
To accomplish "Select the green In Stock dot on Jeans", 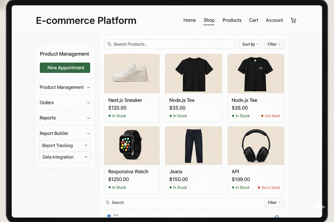I will click(171, 187).
